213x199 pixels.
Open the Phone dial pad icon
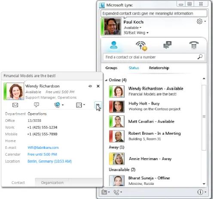pyautogui.click(x=194, y=45)
